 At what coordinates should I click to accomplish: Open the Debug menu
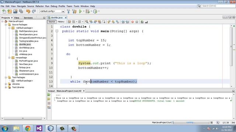click(54, 6)
